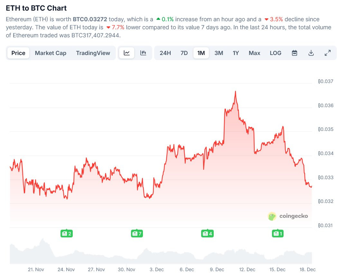Viewport: 337px width, 276px height.
Task: Select the Price tab
Action: [18, 53]
